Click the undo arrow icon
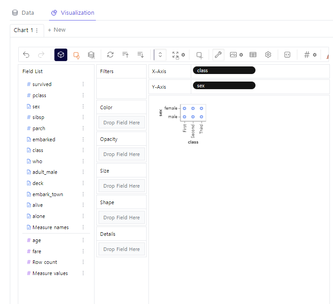Image resolution: width=333 pixels, height=304 pixels. 26,55
